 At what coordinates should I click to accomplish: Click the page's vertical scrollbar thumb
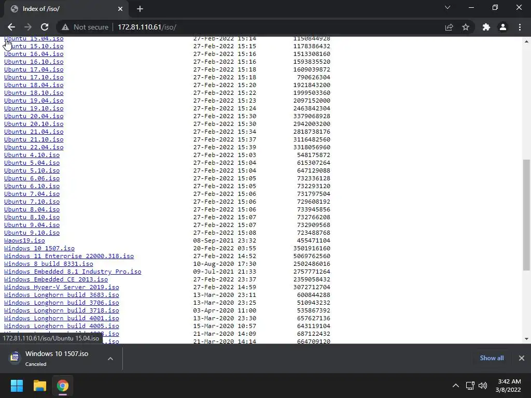tap(526, 215)
